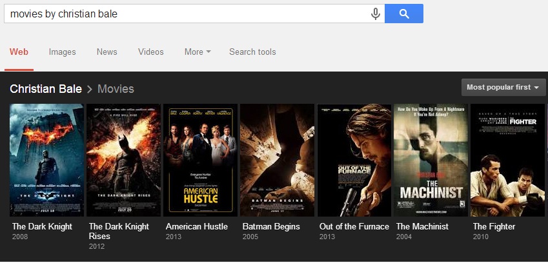Focus the search box containing 'movies by christian bale'
This screenshot has width=548, height=263.
[x=194, y=14]
